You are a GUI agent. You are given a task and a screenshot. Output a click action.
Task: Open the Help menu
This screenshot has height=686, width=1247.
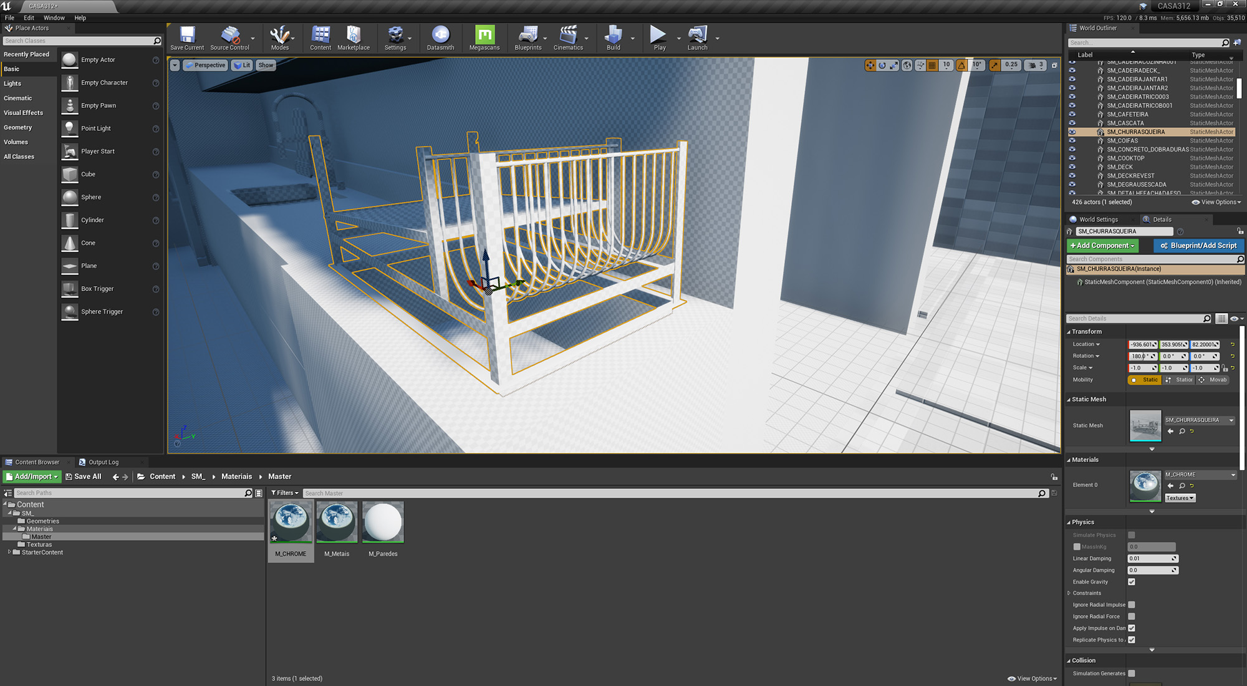(x=80, y=17)
